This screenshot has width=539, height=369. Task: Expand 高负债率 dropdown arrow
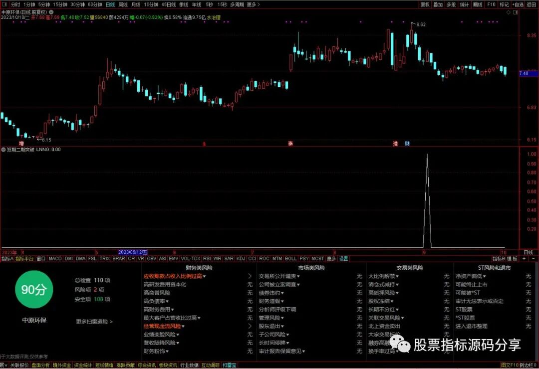[167, 301]
